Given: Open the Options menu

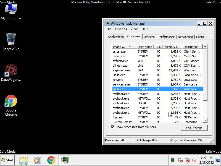Looking at the screenshot, I should [121, 29].
